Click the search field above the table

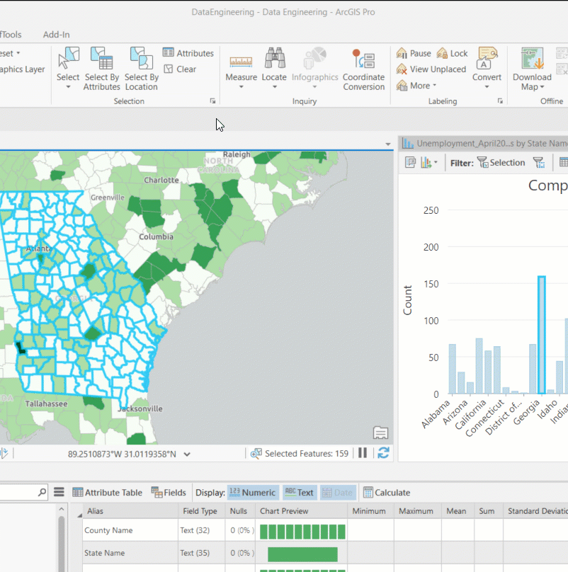pos(21,492)
